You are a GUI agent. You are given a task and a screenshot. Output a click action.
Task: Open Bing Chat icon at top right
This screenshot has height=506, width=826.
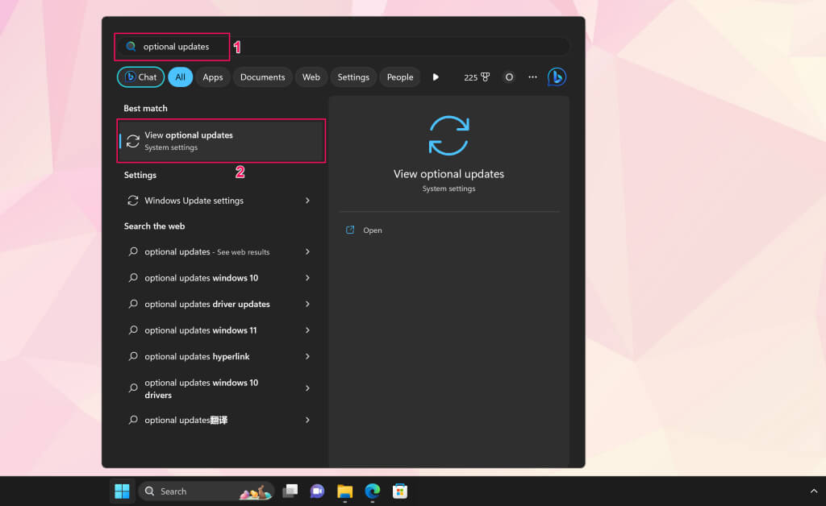[x=557, y=77]
